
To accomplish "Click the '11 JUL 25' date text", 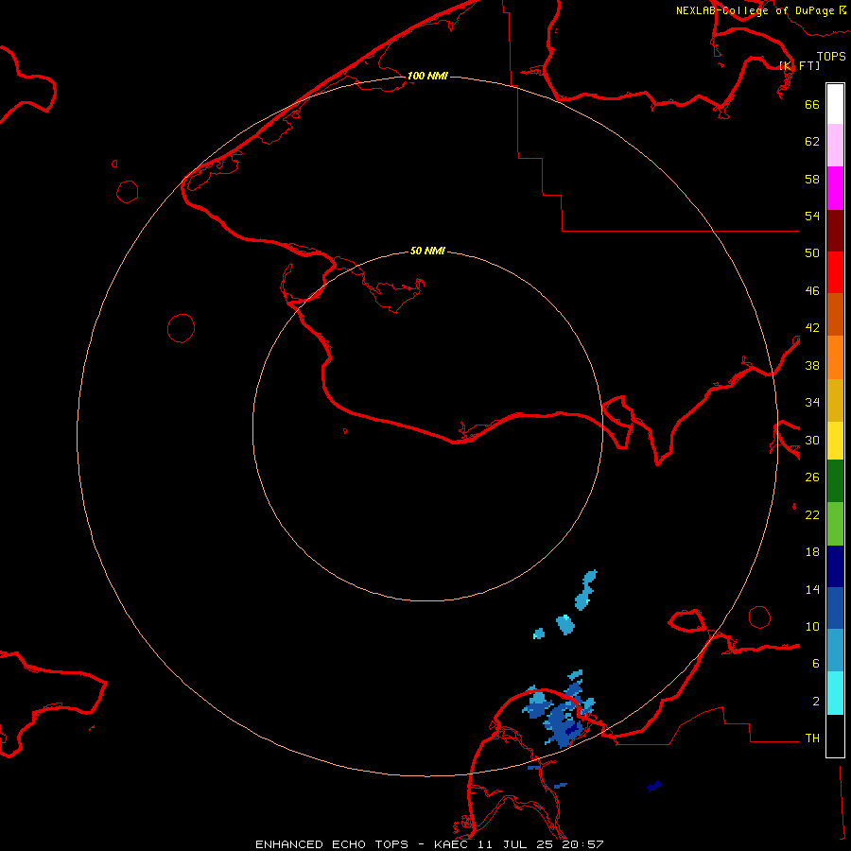I will coord(517,844).
